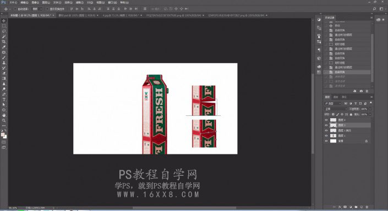Select the Horizontal Type tool
The image size is (388, 211).
[x=4, y=99]
